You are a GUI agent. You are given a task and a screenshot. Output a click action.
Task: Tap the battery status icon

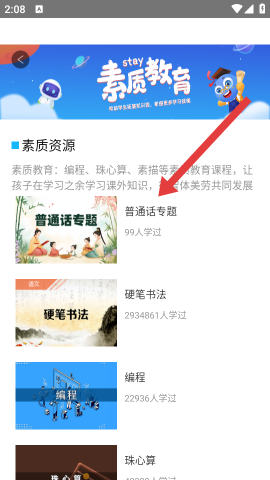pyautogui.click(x=262, y=8)
